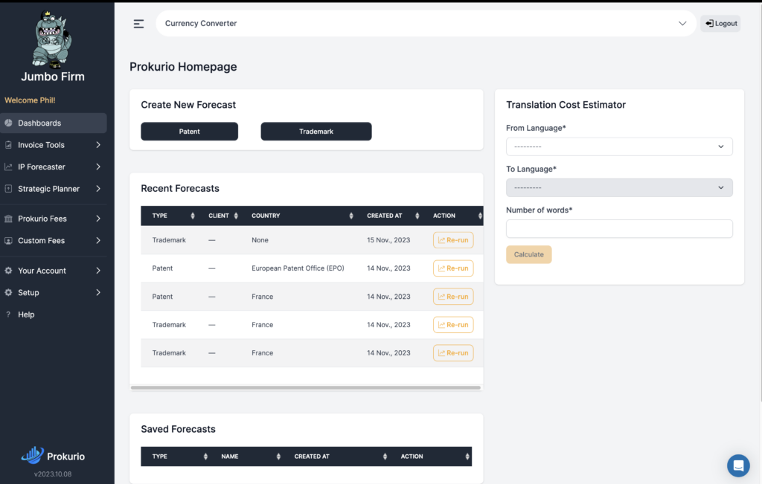Screen dimensions: 762x484
Task: Click the Jumbo Firm mascot logo
Action: tap(51, 39)
